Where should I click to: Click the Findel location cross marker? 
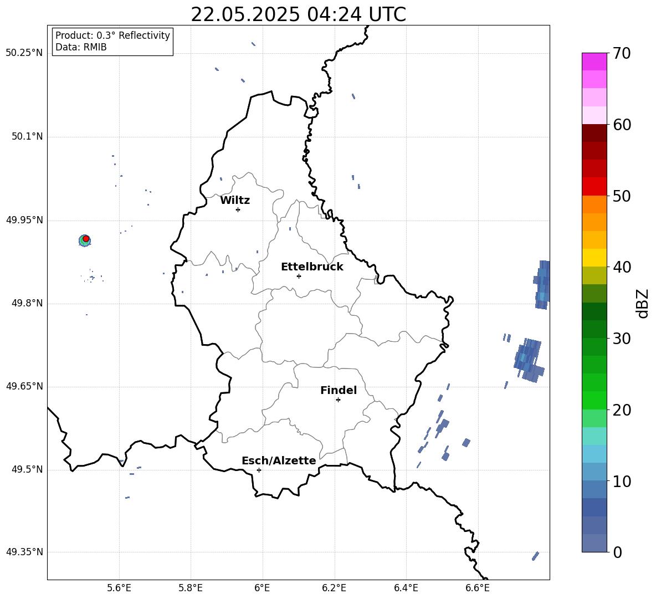pos(338,400)
